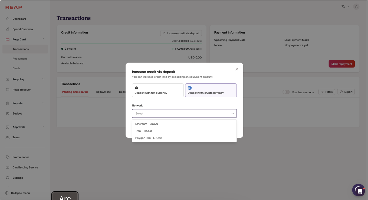Click the Reap Treasury folder icon
Screen dimensions: 368x200
pyautogui.click(x=8, y=90)
